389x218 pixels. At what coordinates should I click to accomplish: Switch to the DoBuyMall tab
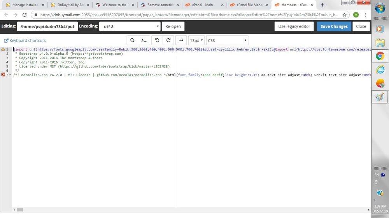70,5
